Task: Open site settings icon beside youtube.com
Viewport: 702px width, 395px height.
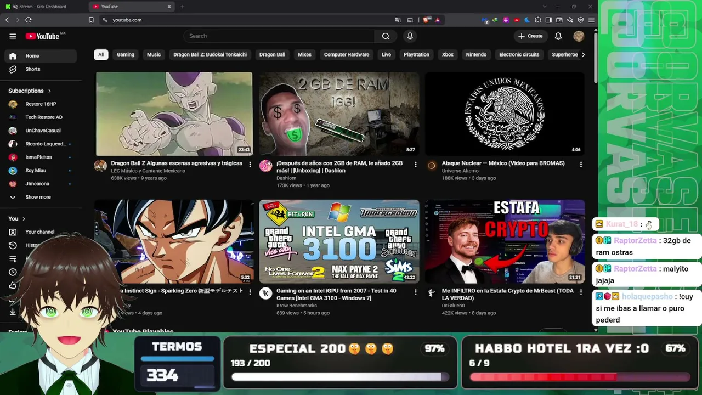Action: [105, 20]
